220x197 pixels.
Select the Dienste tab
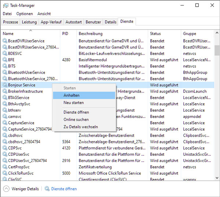point(127,21)
